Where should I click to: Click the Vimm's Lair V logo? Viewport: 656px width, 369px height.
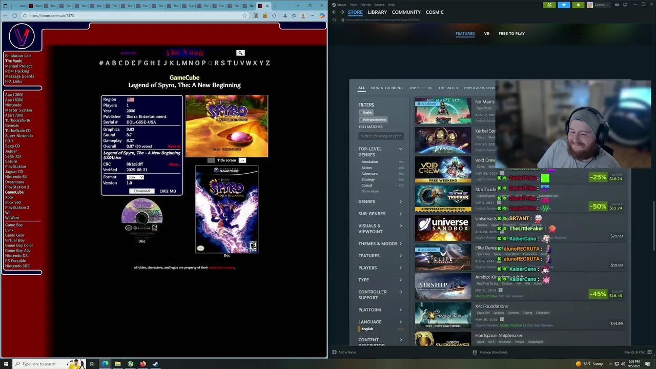tap(22, 36)
